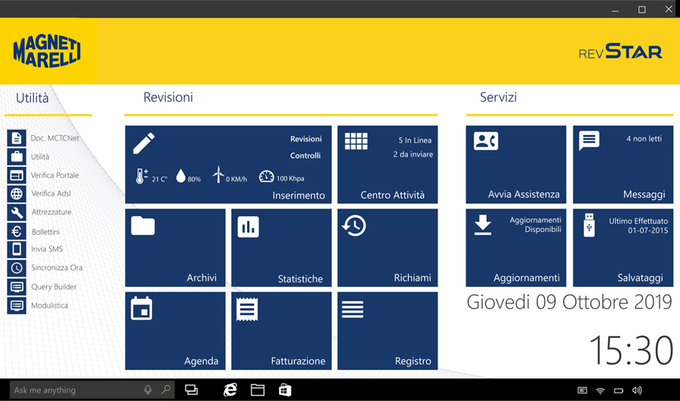Click the lines icon in Registro tile

point(352,310)
